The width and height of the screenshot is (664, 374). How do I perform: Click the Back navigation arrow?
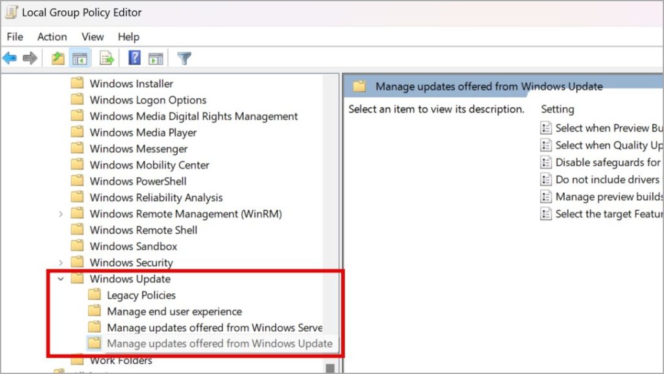pos(9,58)
